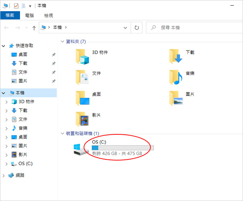Viewport: 243px width, 201px height.
Task: Collapse the 快速存取 tree node
Action: coord(4,46)
